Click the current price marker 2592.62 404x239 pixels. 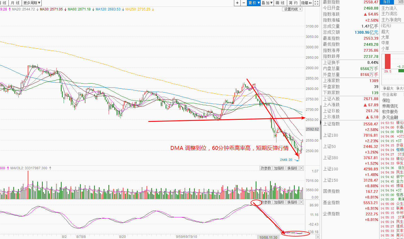(313, 129)
